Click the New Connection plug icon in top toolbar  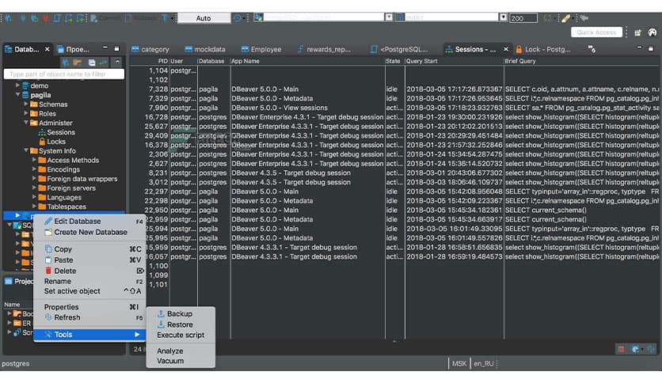[x=8, y=18]
